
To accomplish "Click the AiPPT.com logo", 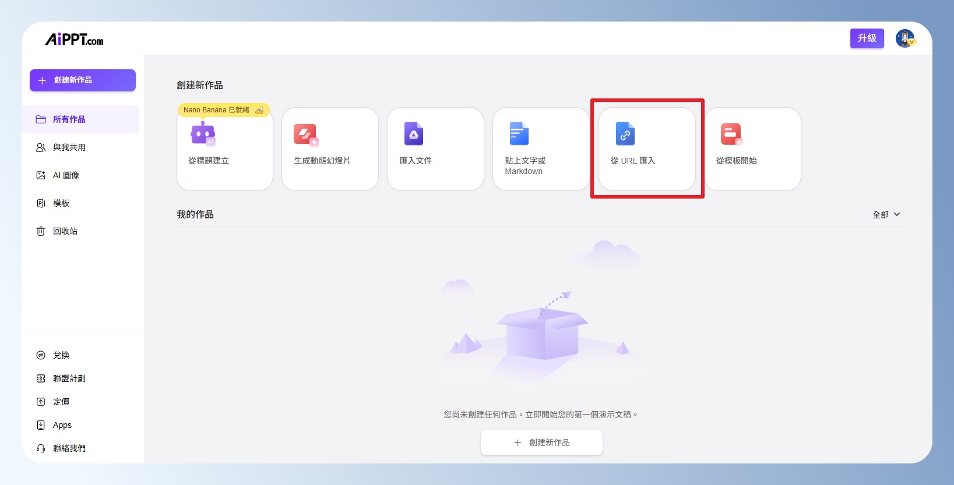I will (x=74, y=40).
